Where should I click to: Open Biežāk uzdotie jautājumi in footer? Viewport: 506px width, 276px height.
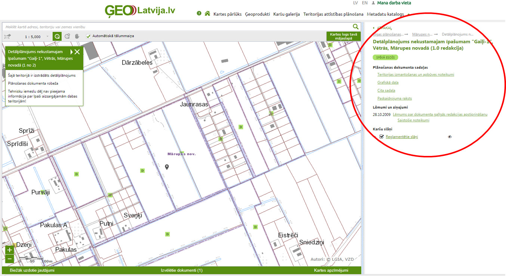[x=32, y=270]
